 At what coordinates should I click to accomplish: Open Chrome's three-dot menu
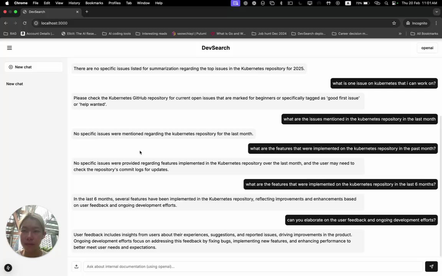pyautogui.click(x=436, y=23)
